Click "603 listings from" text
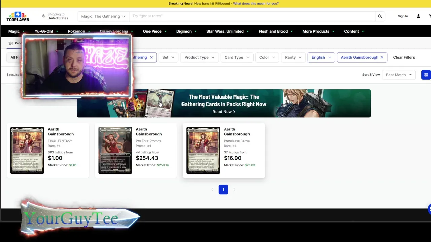 point(60,152)
